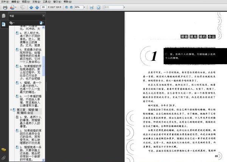The width and height of the screenshot is (227, 162).
Task: Open the Bookmarks panel icon in sidebar
Action: 4,24
